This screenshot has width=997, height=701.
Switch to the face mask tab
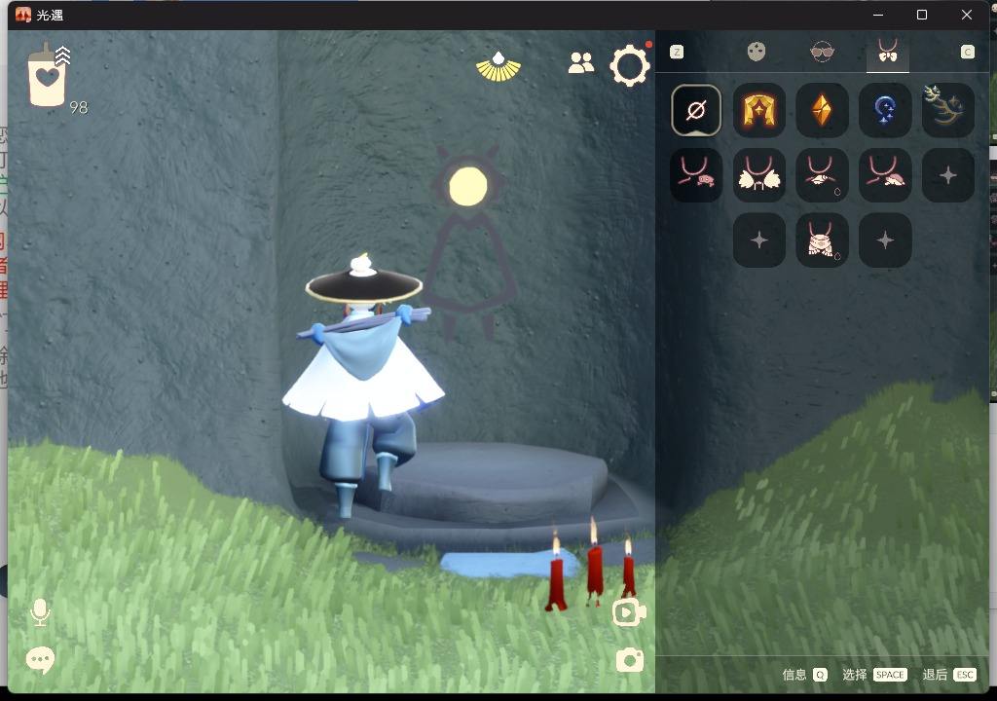(756, 52)
